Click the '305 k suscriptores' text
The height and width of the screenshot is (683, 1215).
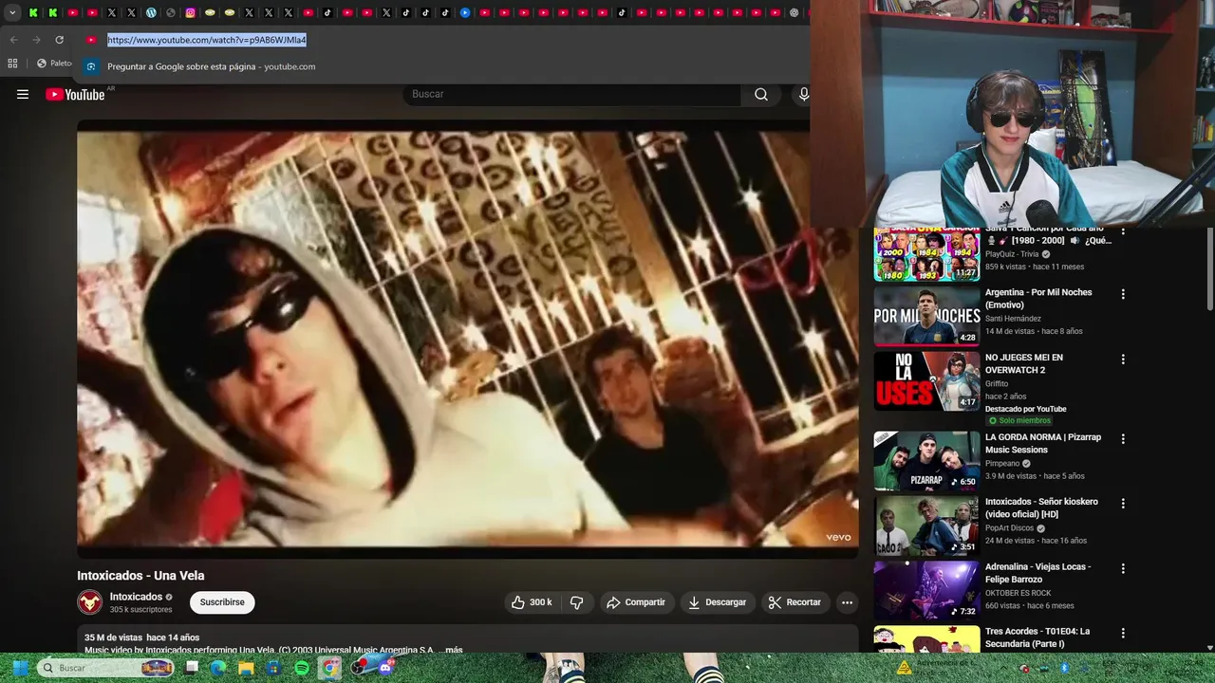pos(140,610)
